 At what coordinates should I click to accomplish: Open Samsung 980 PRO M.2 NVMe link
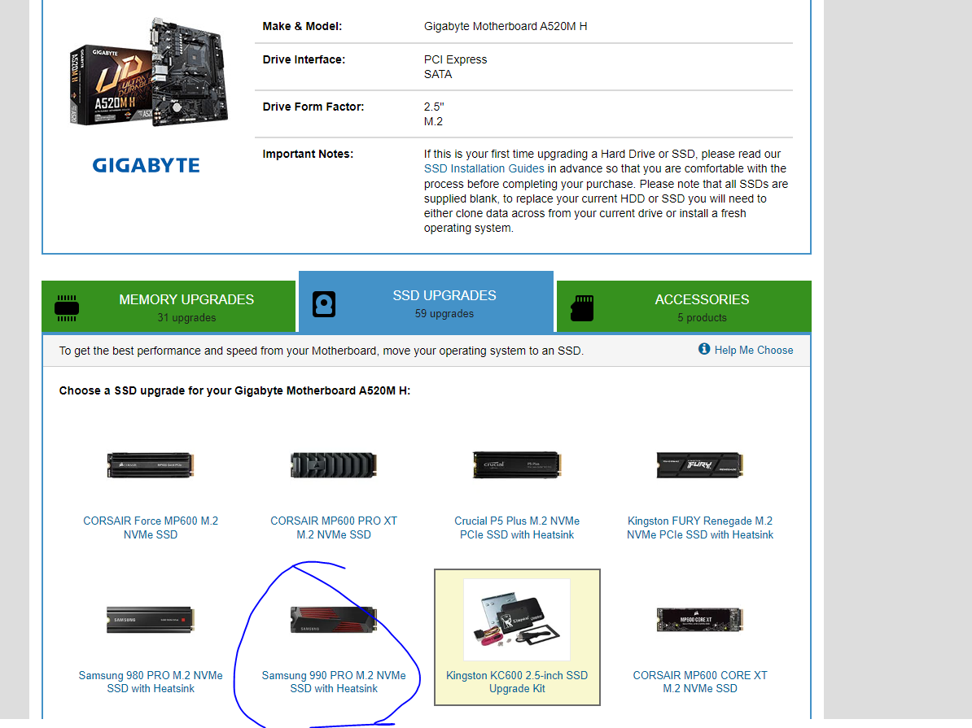coord(151,682)
